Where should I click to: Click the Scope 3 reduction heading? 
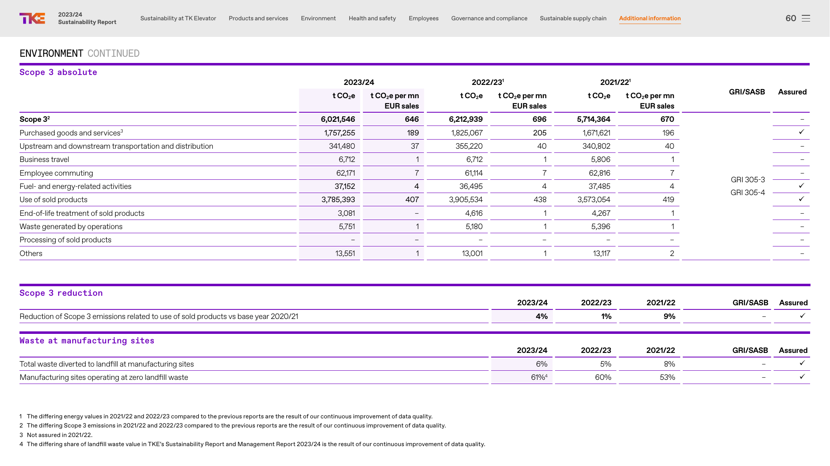tap(61, 293)
